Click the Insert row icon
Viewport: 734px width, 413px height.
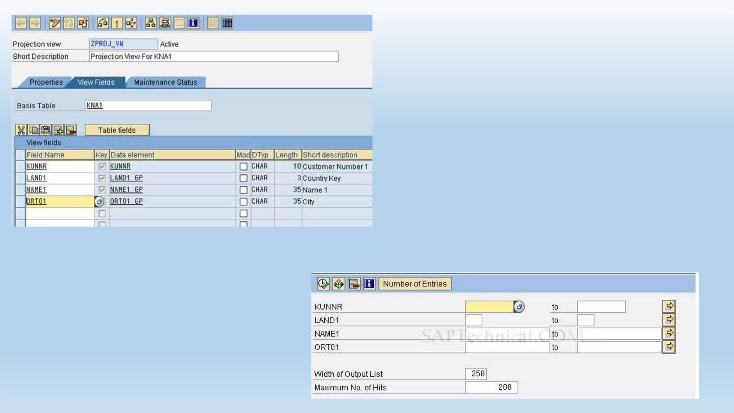point(58,130)
